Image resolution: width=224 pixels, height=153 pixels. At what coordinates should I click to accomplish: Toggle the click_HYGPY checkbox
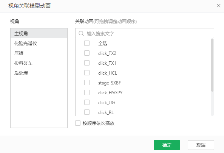click(87, 92)
